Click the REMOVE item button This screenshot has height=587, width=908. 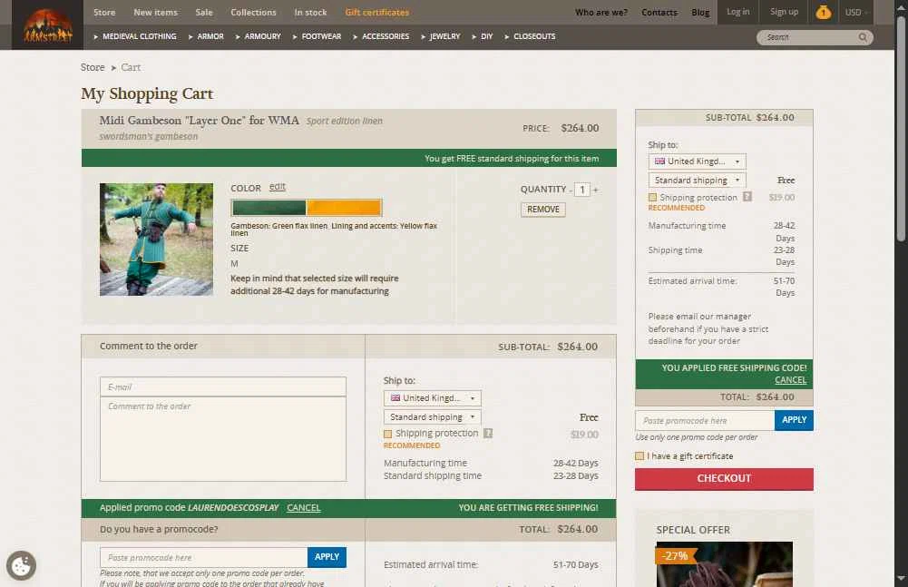(542, 210)
